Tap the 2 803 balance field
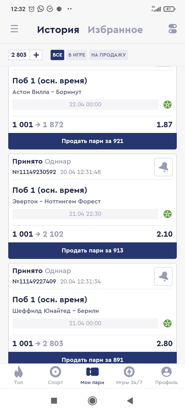 pos(19,55)
